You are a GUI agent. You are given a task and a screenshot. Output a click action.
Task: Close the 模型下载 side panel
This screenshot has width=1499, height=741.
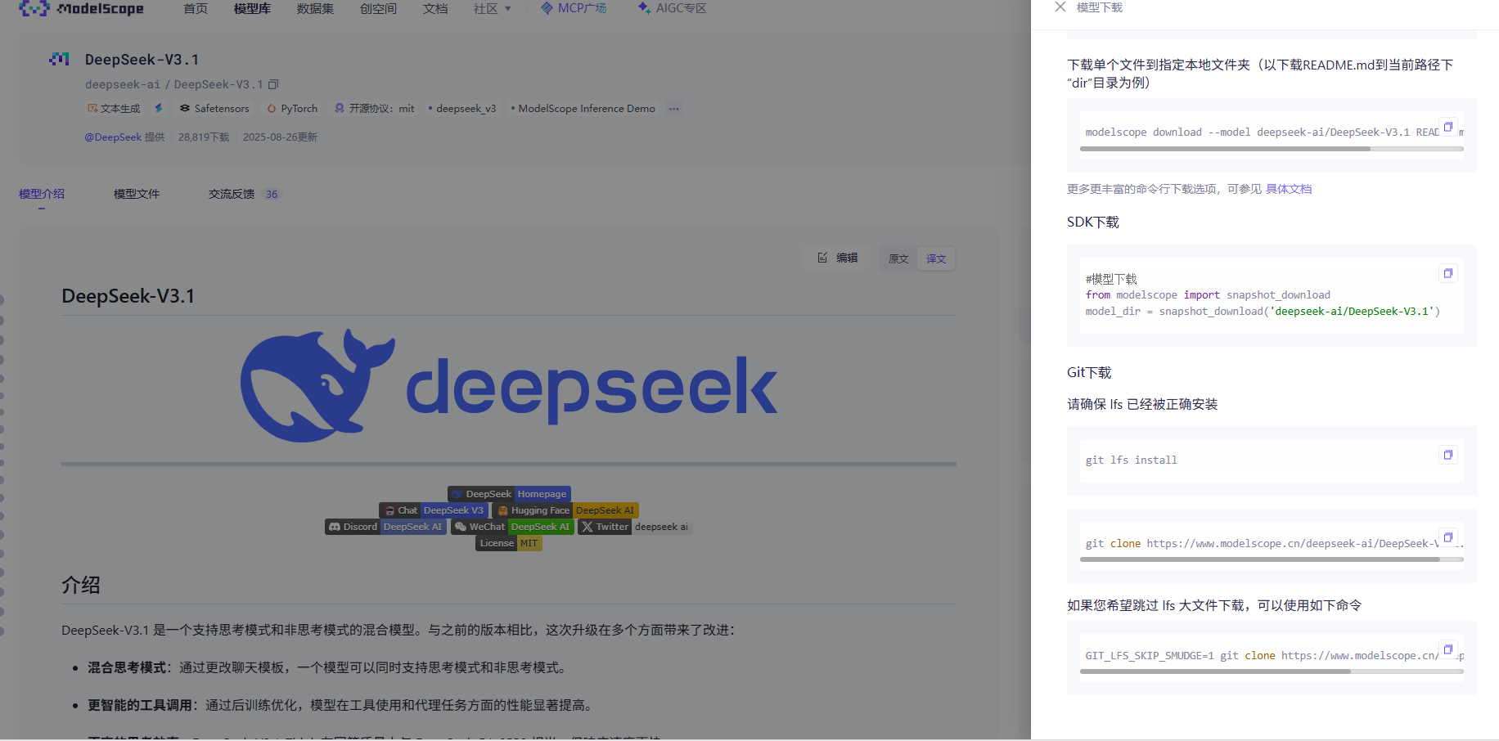(x=1060, y=7)
